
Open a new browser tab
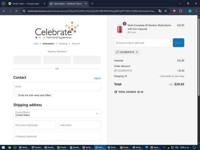(x=92, y=4)
